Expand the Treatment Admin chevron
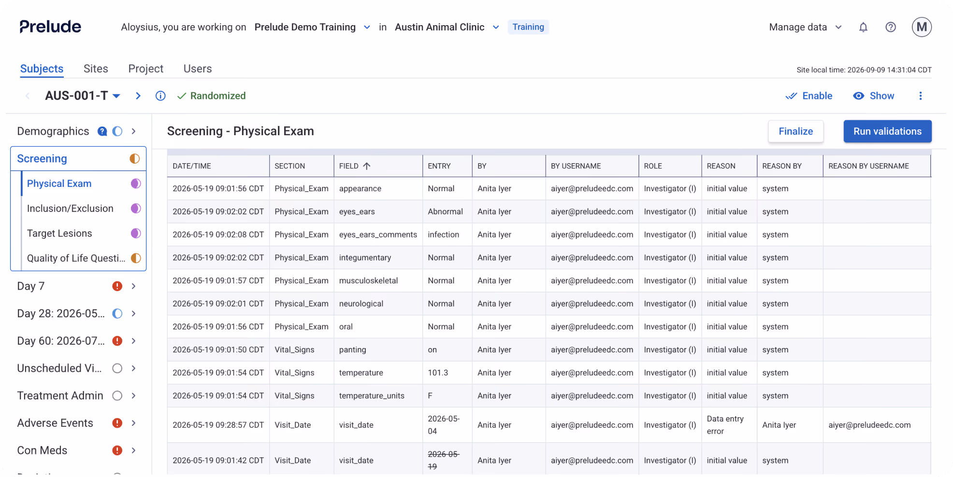 pyautogui.click(x=134, y=396)
